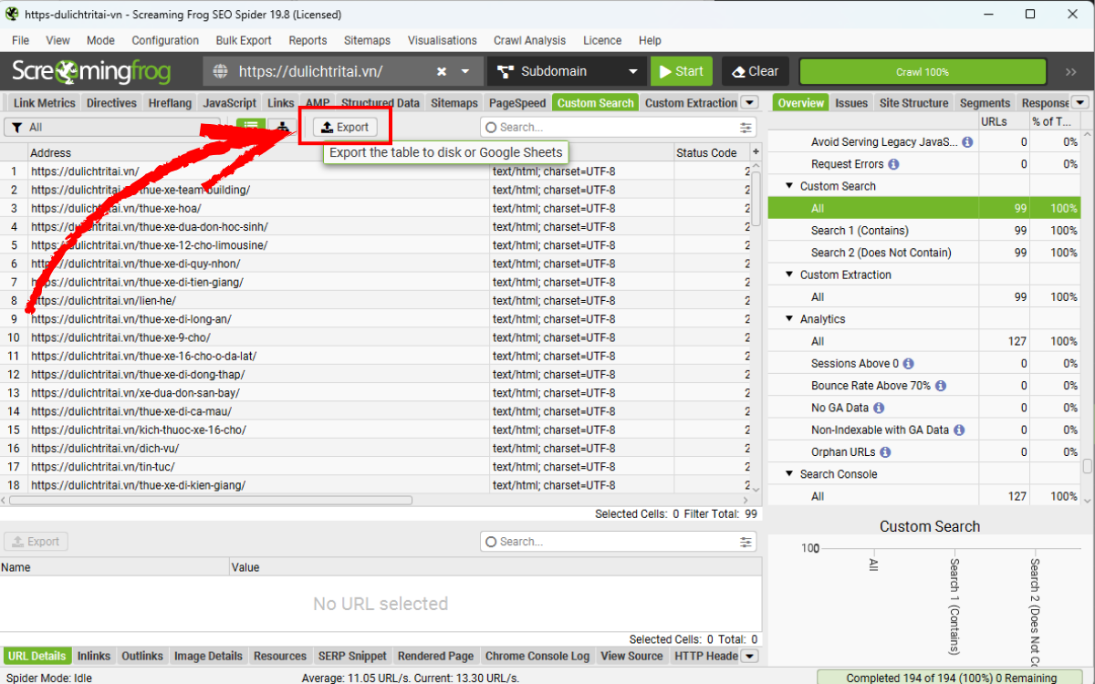Click the Export button above the table
Screen dimensions: 1095x684
coord(345,128)
